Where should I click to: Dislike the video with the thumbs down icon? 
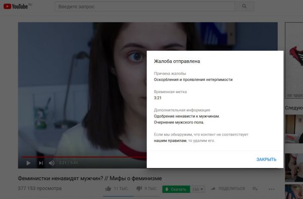point(139,188)
